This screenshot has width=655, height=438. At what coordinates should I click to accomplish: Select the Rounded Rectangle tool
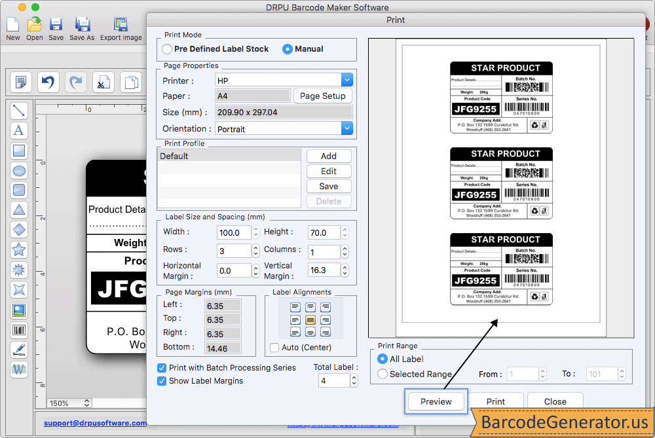point(19,191)
